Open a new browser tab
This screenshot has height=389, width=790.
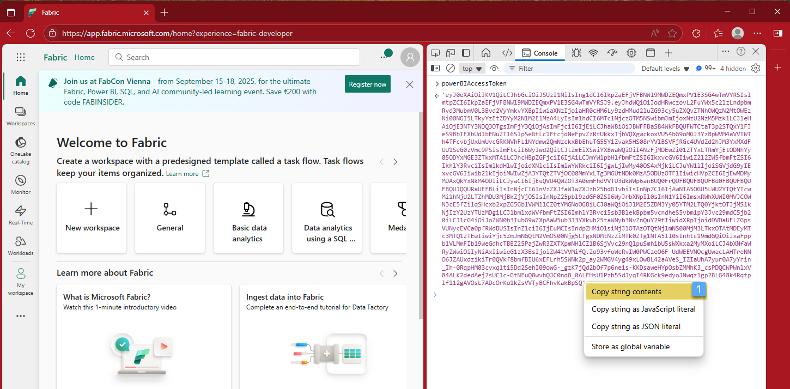point(165,12)
